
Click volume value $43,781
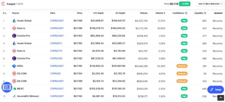coord(143,51)
